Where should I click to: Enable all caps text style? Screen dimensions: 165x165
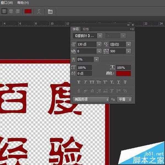92,82
